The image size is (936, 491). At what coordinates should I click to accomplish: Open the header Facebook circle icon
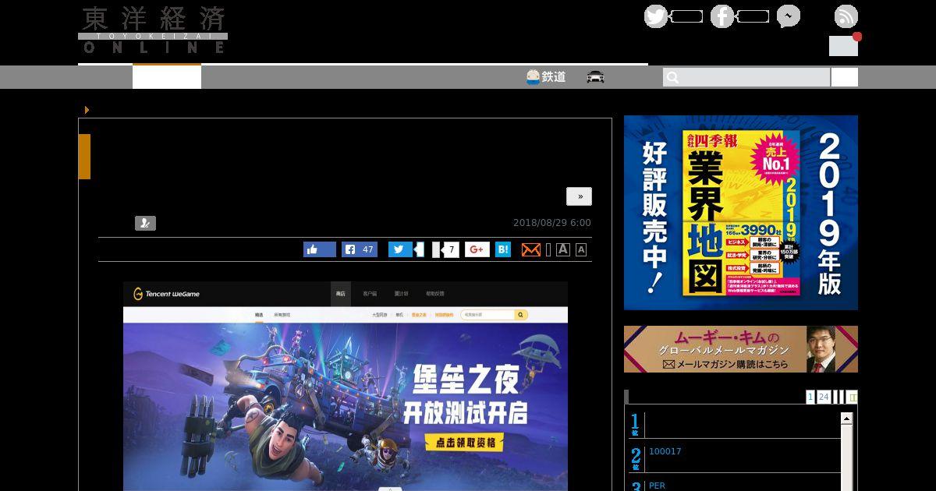coord(722,16)
